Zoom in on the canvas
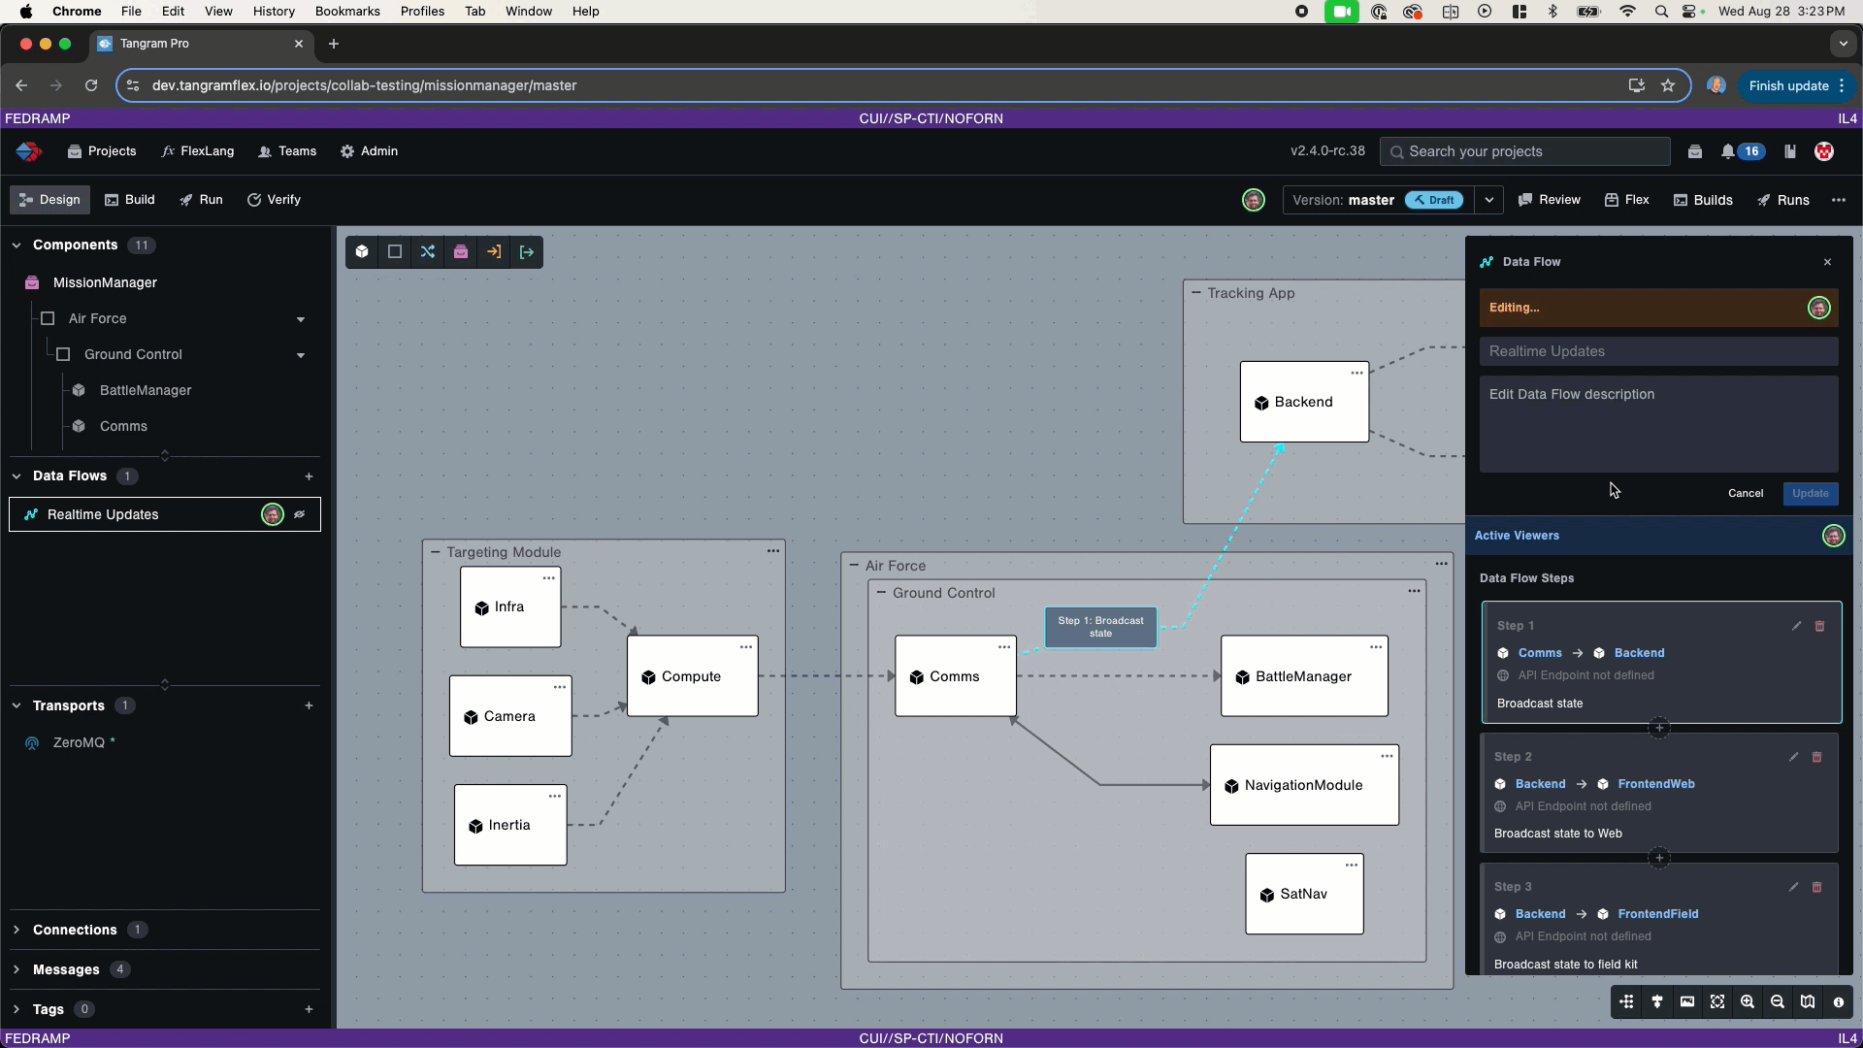The width and height of the screenshot is (1863, 1048). (x=1748, y=1002)
